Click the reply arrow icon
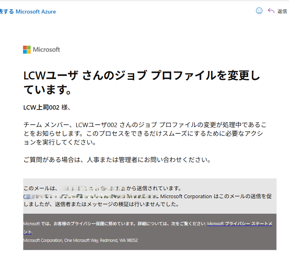 pos(271,11)
